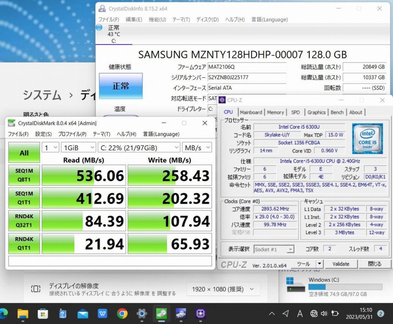Click the CrystalDiskInfo title bar app icon
The width and height of the screenshot is (393, 324).
click(x=102, y=9)
